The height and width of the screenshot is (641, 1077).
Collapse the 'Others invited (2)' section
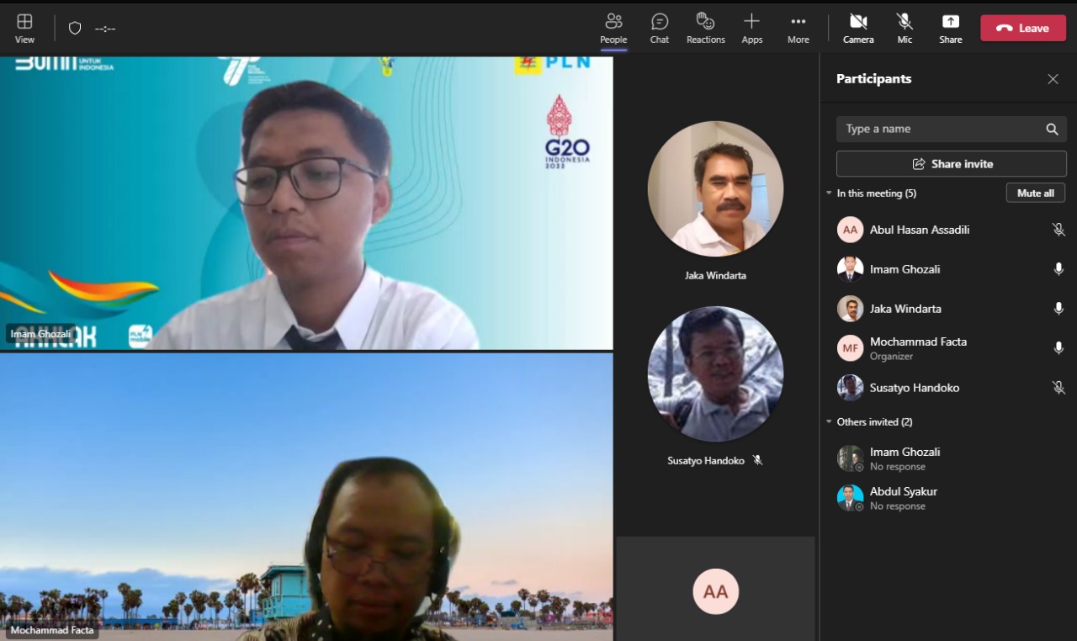pos(829,422)
